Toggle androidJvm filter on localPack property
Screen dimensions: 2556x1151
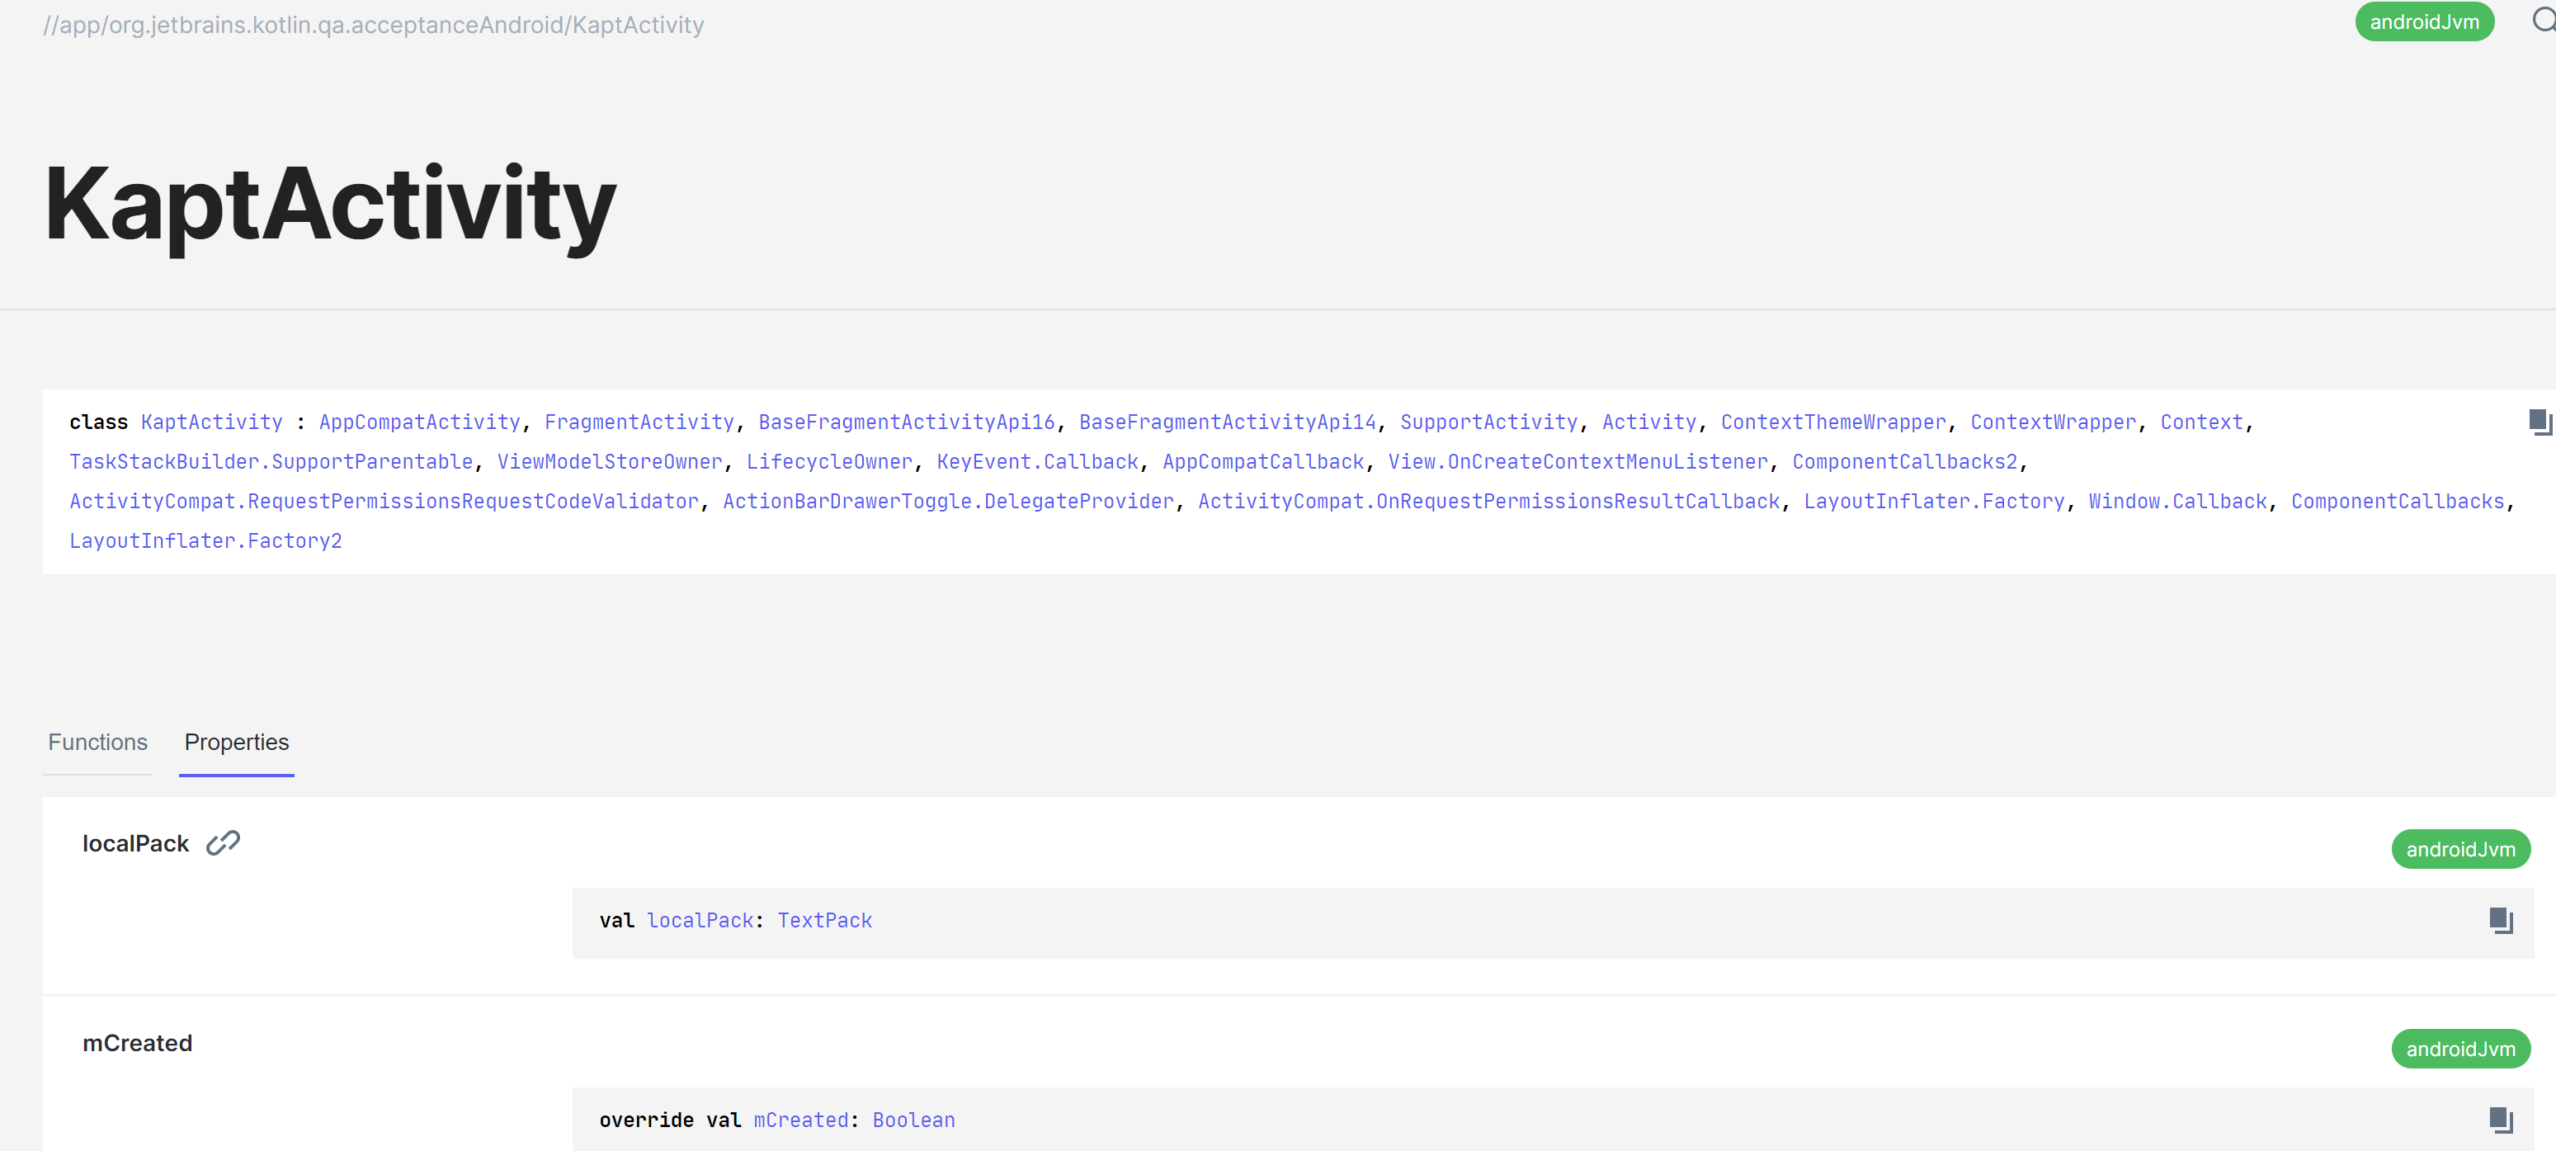pyautogui.click(x=2461, y=848)
